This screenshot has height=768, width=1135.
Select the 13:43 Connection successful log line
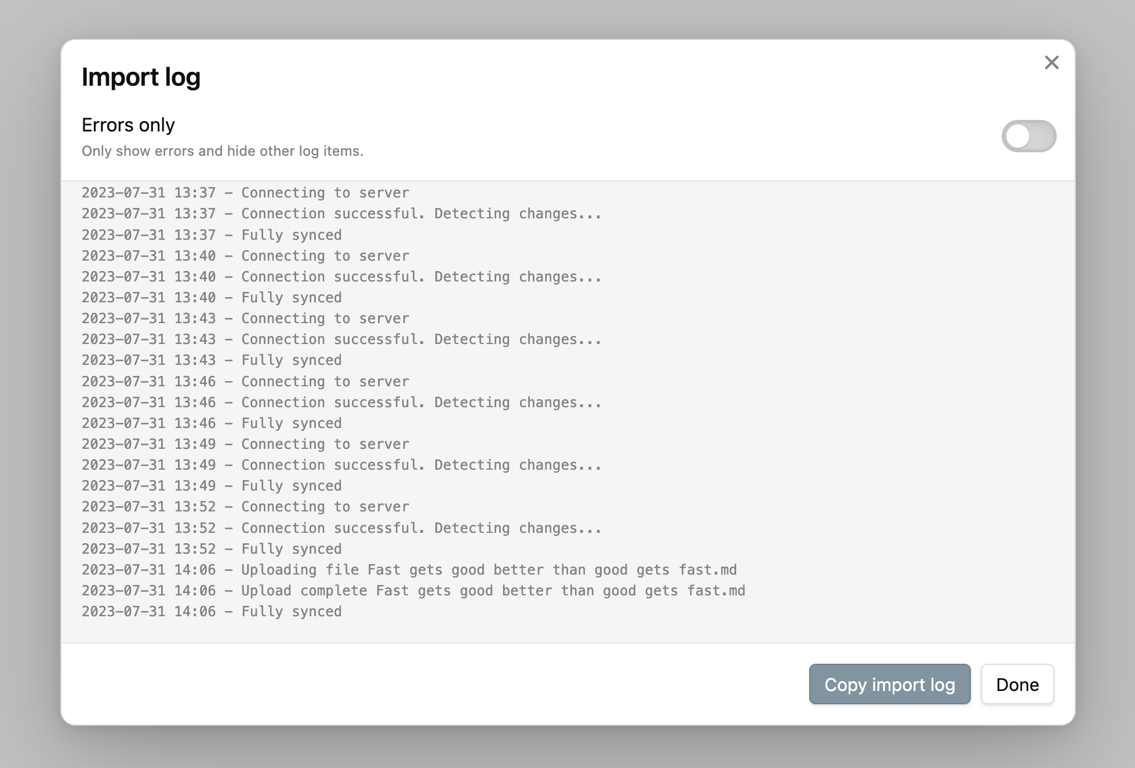[x=341, y=339]
